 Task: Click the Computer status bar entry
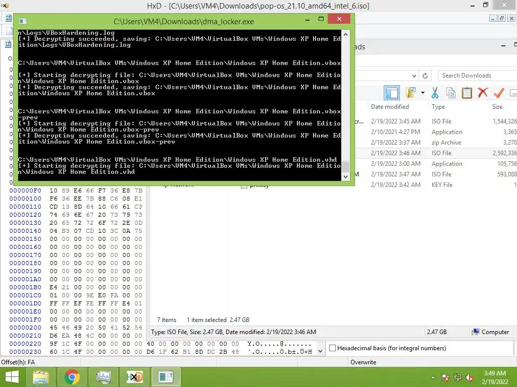pyautogui.click(x=490, y=332)
